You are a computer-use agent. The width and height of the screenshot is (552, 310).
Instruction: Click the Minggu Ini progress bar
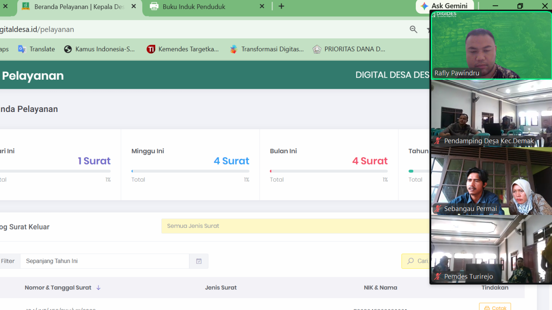click(190, 171)
